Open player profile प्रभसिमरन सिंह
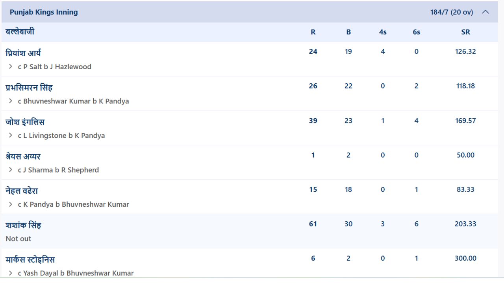This screenshot has width=504, height=283. coord(29,87)
